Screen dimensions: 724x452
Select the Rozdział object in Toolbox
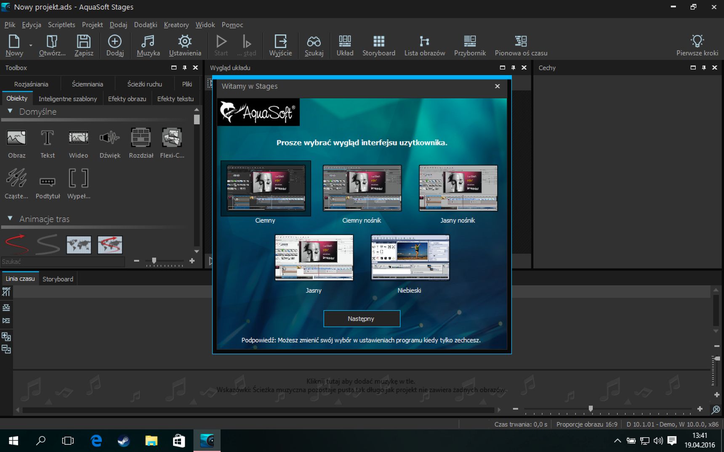click(141, 143)
